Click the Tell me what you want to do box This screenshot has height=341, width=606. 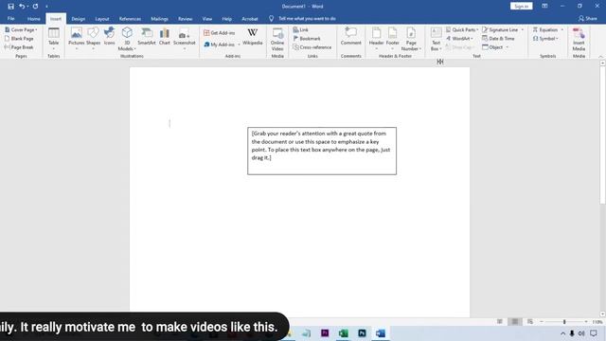point(307,19)
